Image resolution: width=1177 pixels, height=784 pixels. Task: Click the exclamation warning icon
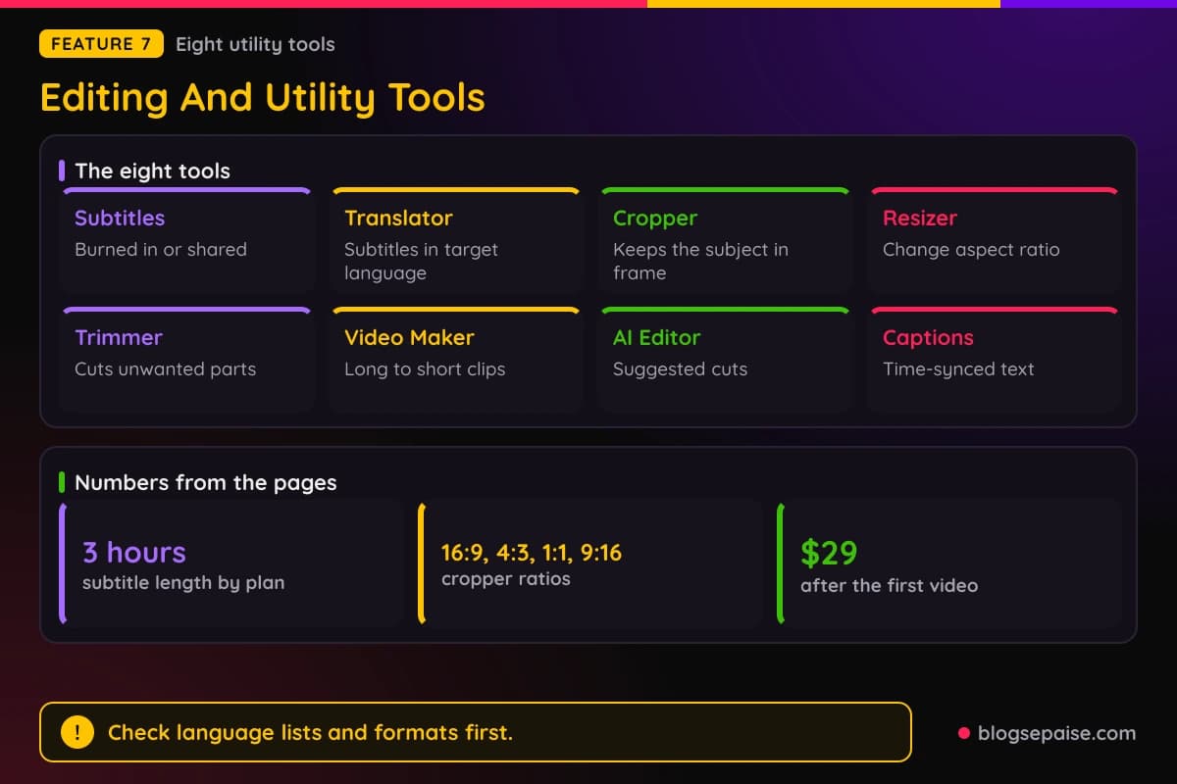click(x=77, y=732)
